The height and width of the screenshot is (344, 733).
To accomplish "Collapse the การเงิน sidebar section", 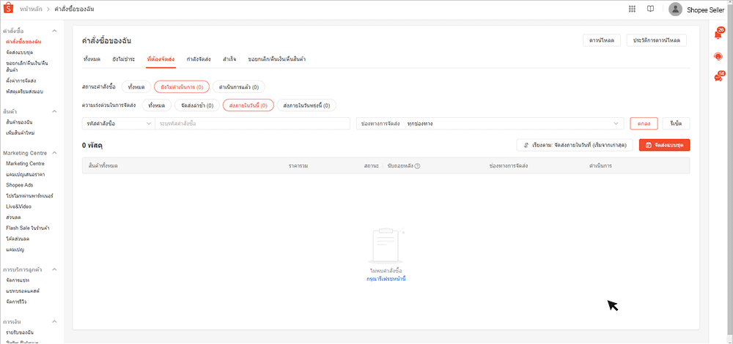I will pyautogui.click(x=54, y=321).
